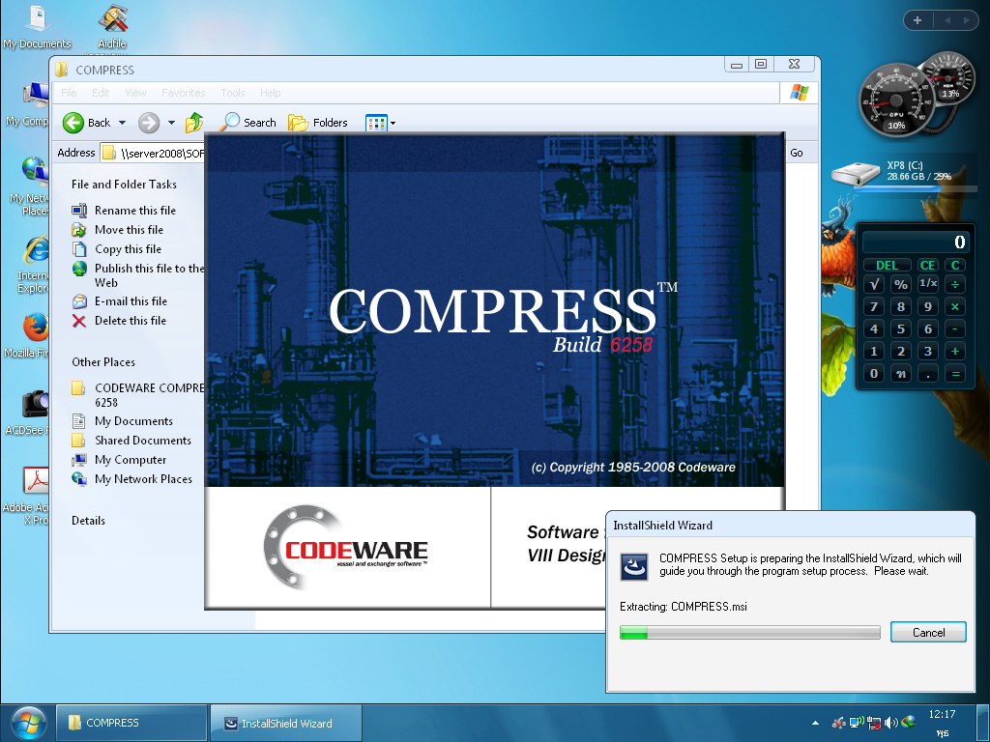The image size is (990, 742).
Task: Click the Adobe Acrobat X Pro icon
Action: point(25,497)
